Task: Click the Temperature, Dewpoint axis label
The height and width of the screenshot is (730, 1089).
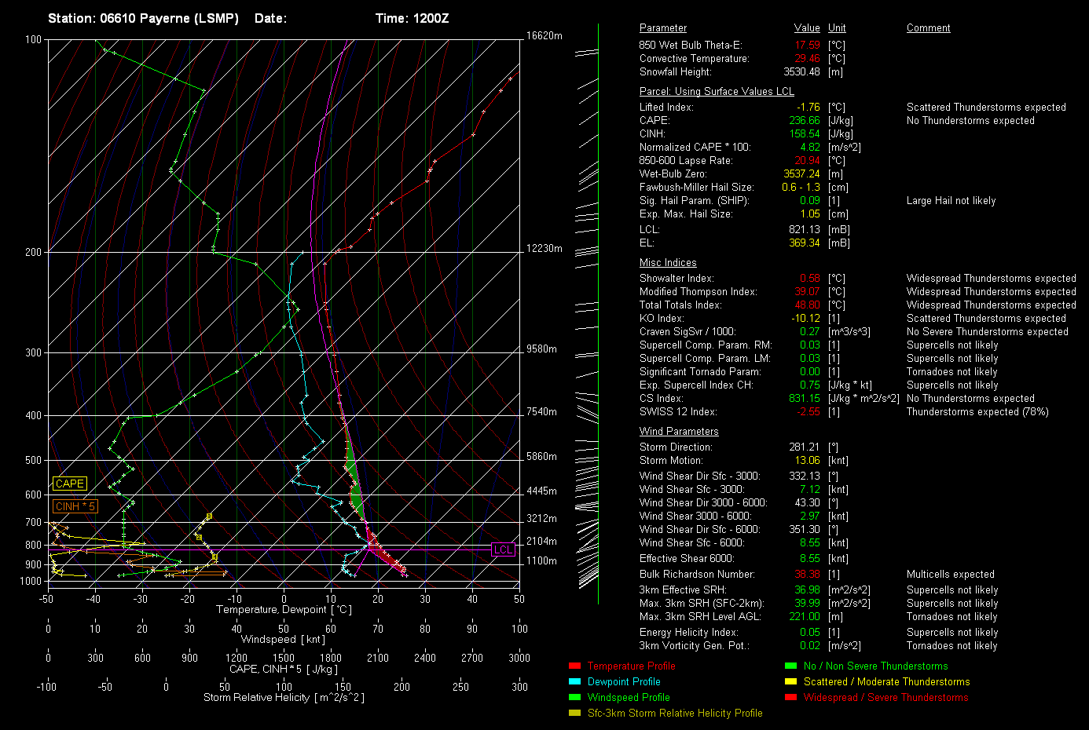Action: [284, 610]
